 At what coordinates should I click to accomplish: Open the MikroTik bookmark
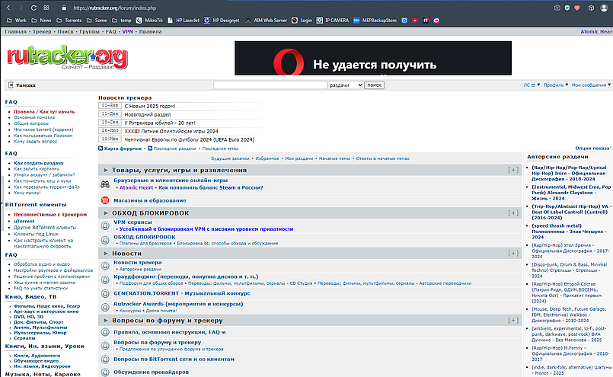[x=149, y=21]
